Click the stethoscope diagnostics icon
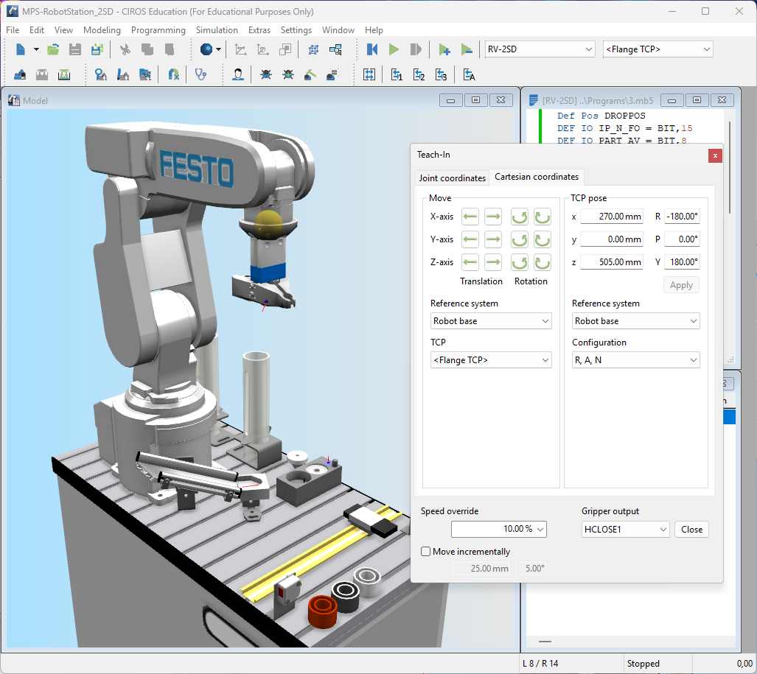The width and height of the screenshot is (757, 674). click(x=200, y=75)
